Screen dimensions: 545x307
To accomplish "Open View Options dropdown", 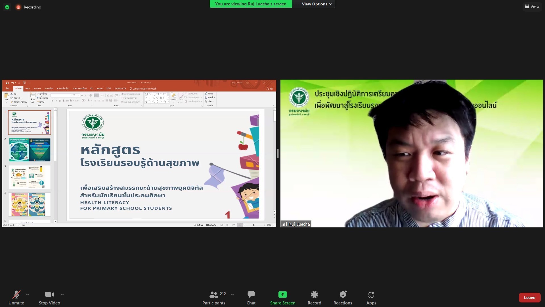I will (316, 4).
